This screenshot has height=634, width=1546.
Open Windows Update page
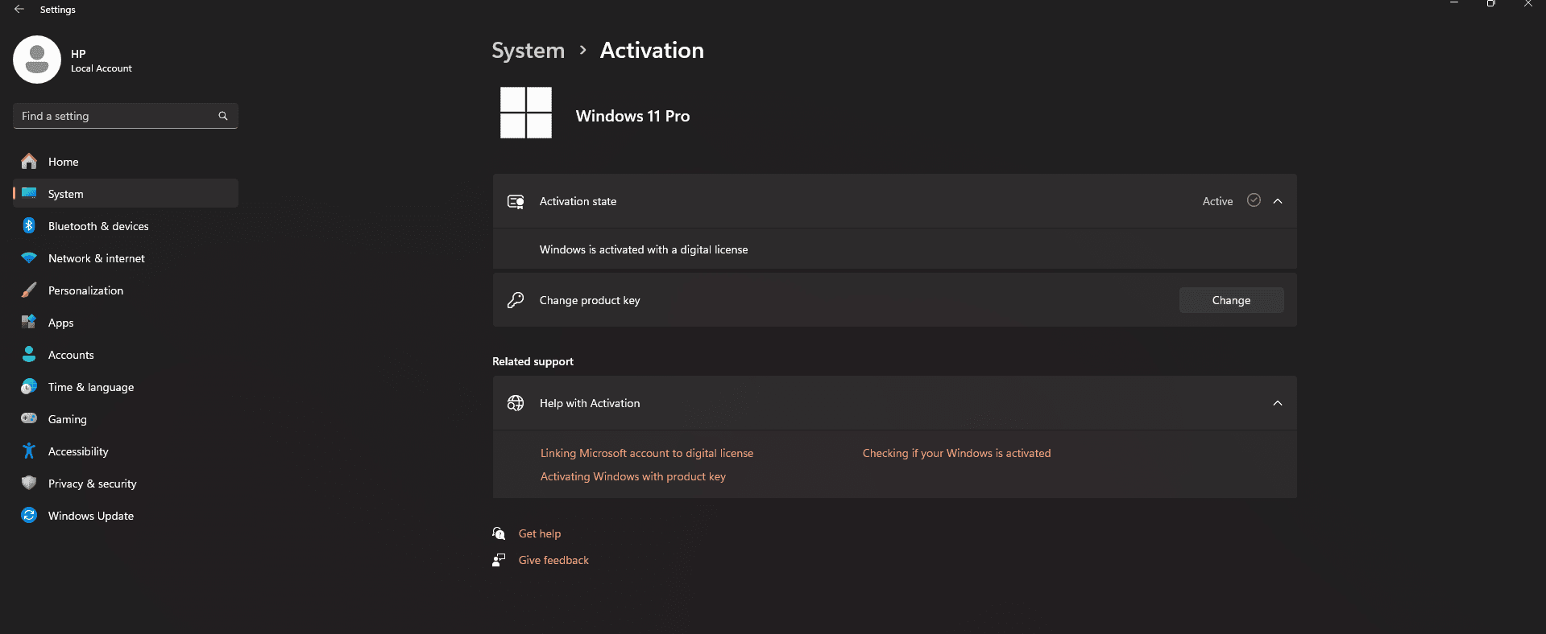point(126,516)
